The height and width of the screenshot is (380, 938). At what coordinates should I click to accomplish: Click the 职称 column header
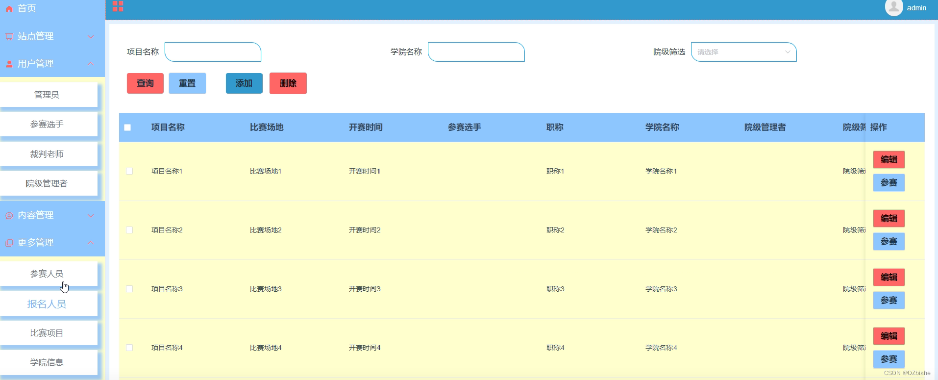click(555, 127)
